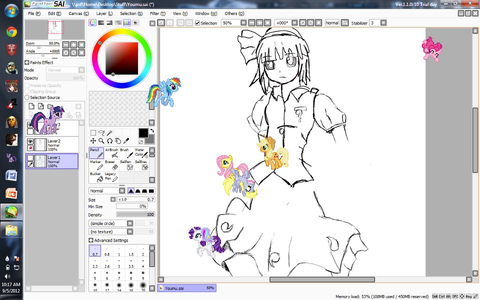
Task: Open the brush blending Normal dropdown
Action: [x=122, y=190]
